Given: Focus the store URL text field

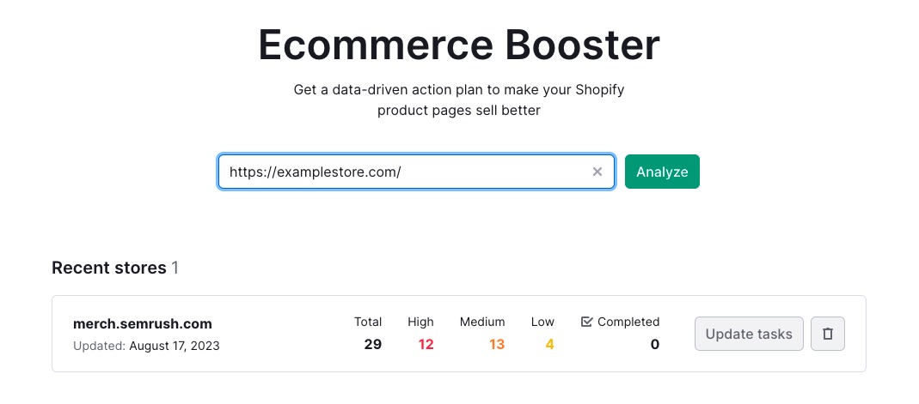Looking at the screenshot, I should (x=404, y=172).
